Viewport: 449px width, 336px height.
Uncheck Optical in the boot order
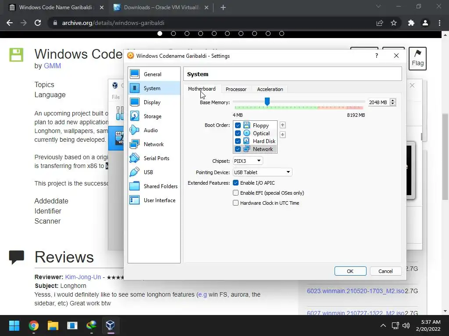(238, 133)
